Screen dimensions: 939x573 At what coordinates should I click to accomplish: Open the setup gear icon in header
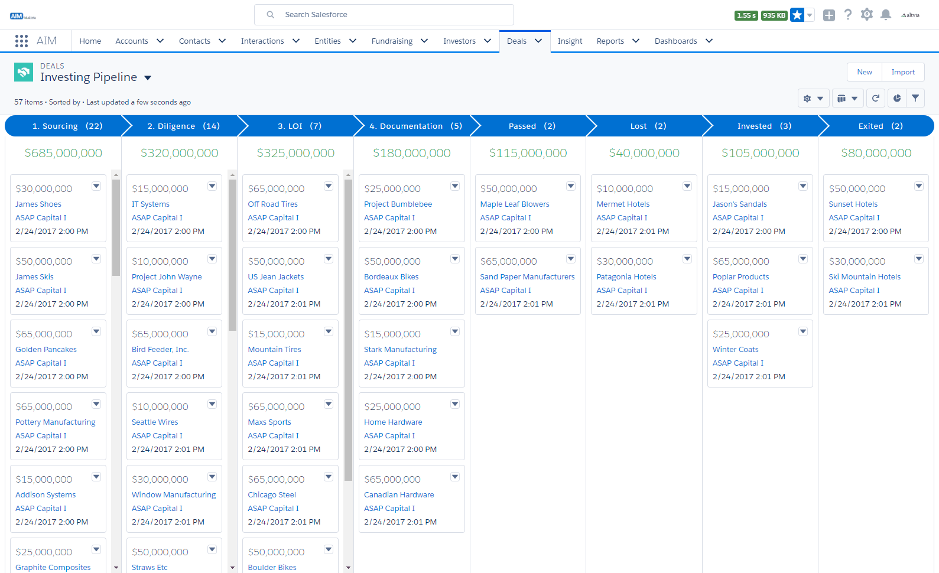[867, 15]
